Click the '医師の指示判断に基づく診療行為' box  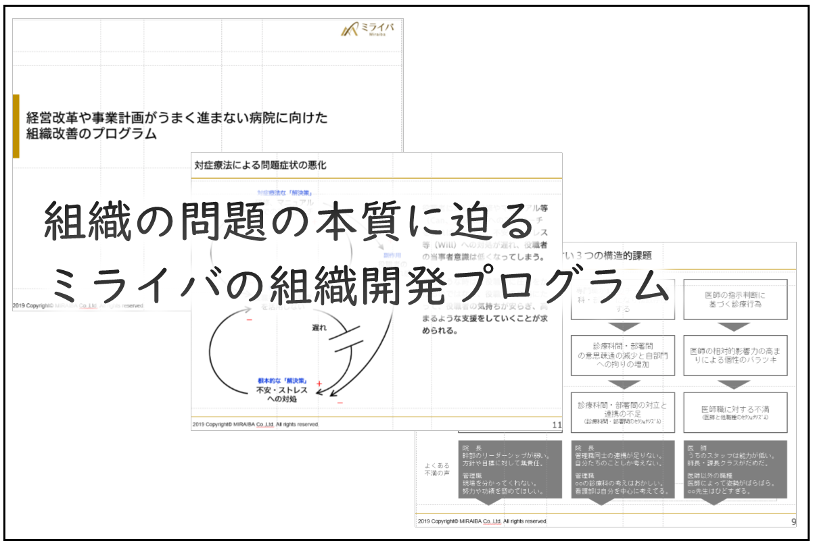tap(735, 299)
